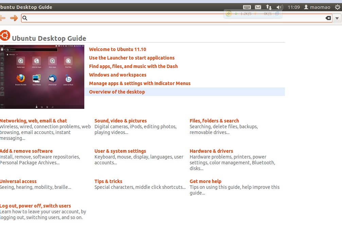Open the dropdown arrow beside search bar
Viewport: 342px width, 247px height.
coord(337,18)
